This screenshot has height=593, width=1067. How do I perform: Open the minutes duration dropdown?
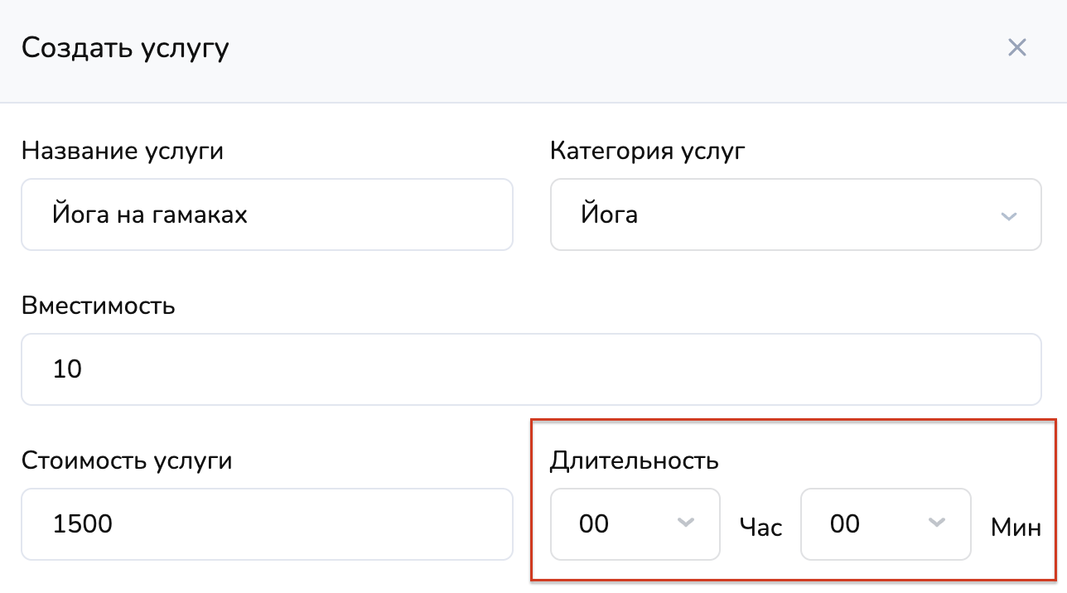click(885, 524)
